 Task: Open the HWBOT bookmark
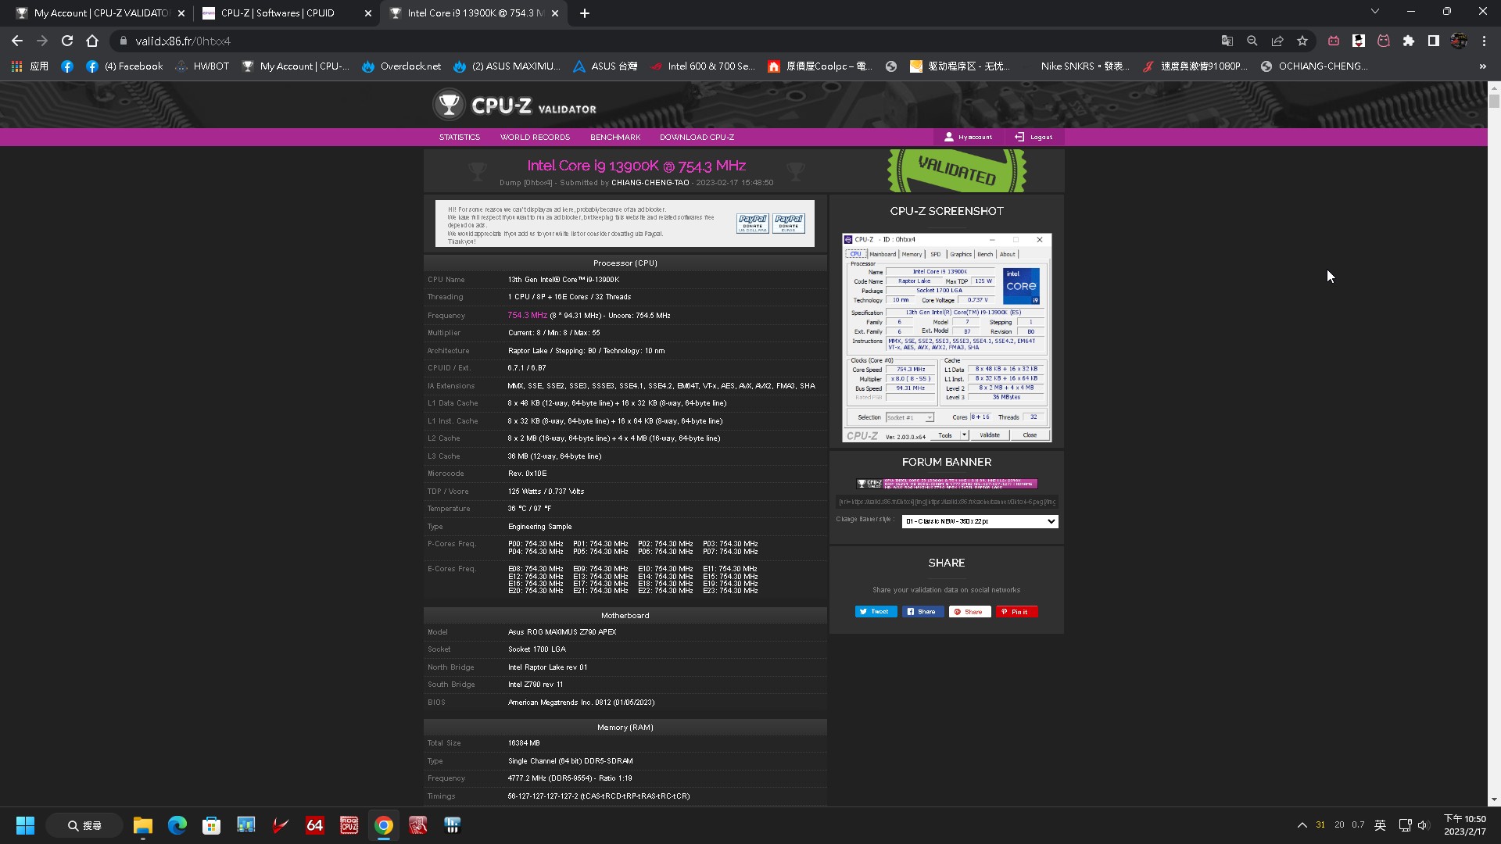tap(202, 66)
